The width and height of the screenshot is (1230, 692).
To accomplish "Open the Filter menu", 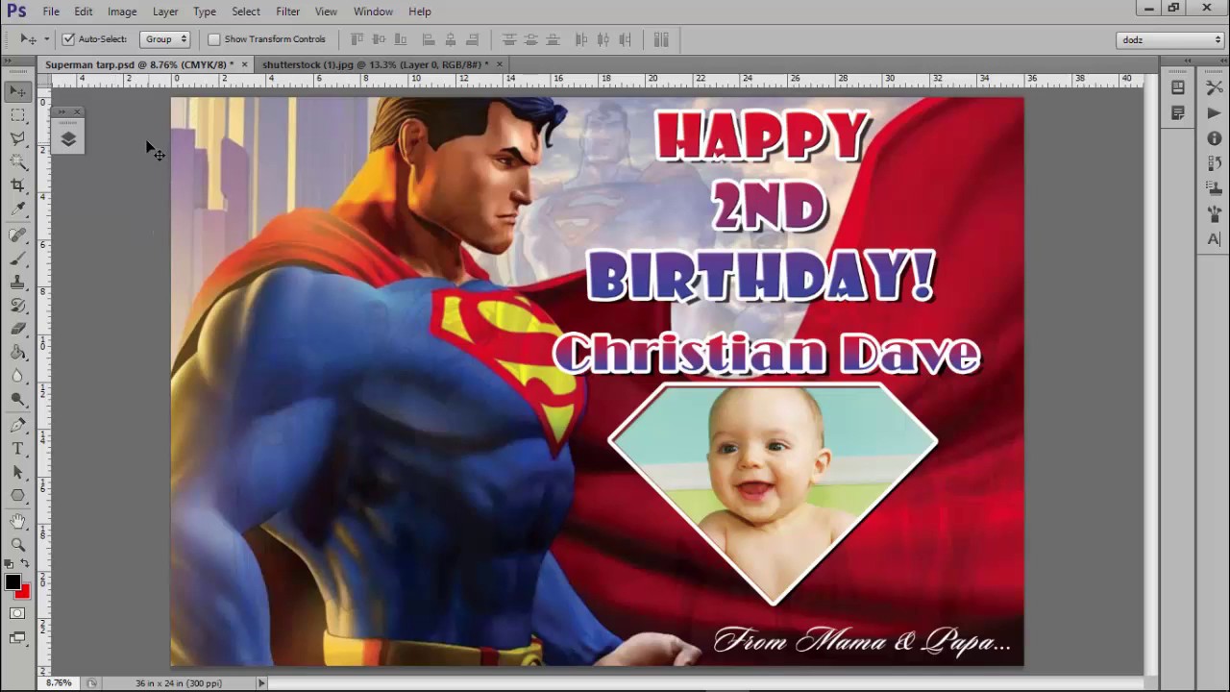I will tap(287, 12).
